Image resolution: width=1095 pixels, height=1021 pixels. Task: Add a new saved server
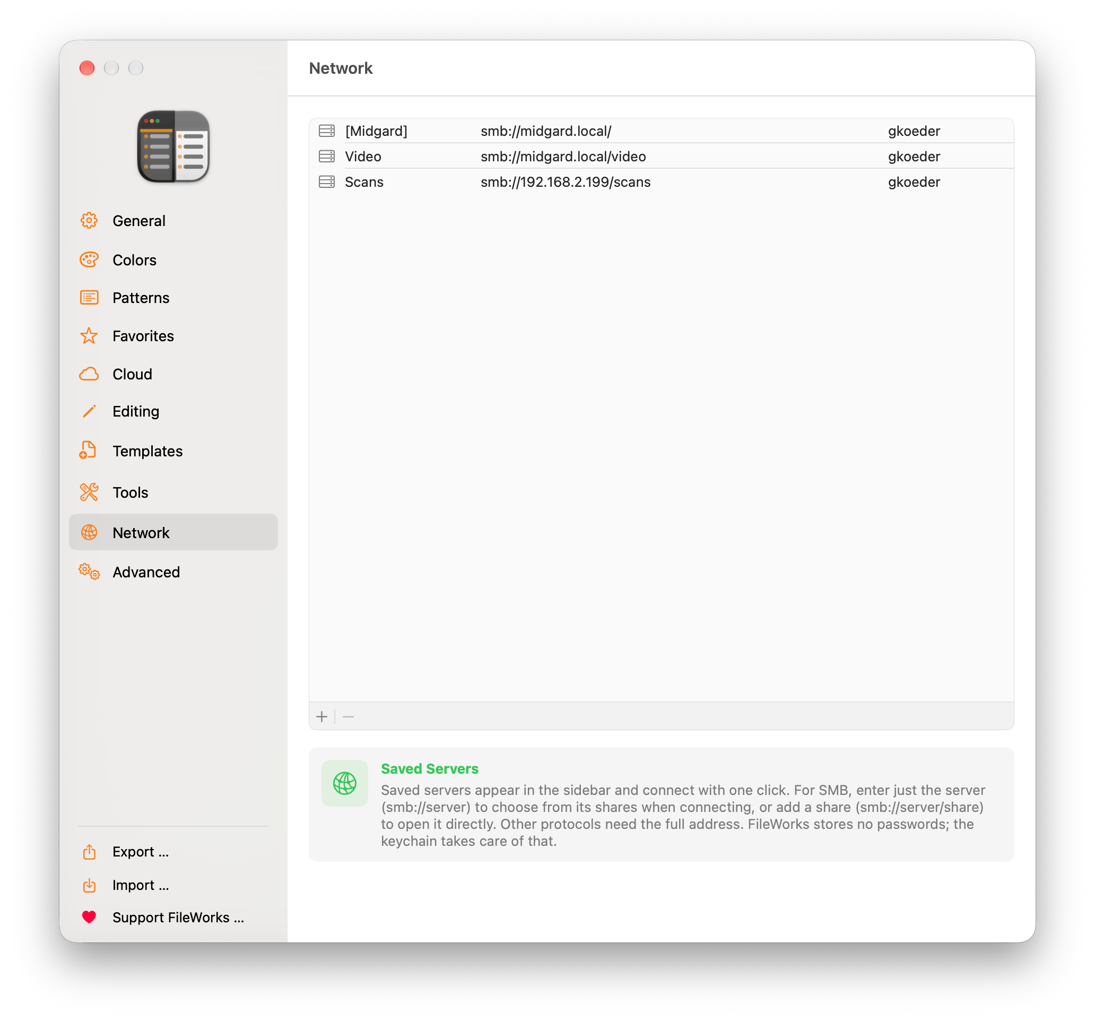(x=322, y=716)
